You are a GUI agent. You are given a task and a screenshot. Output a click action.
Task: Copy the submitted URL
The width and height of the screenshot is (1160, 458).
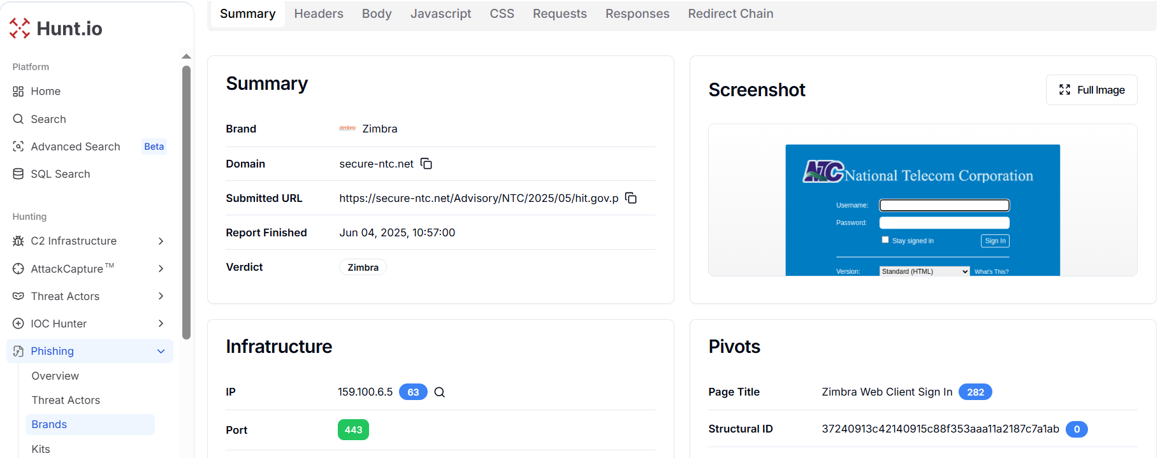tap(631, 198)
